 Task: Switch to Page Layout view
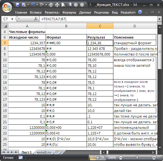point(98,158)
